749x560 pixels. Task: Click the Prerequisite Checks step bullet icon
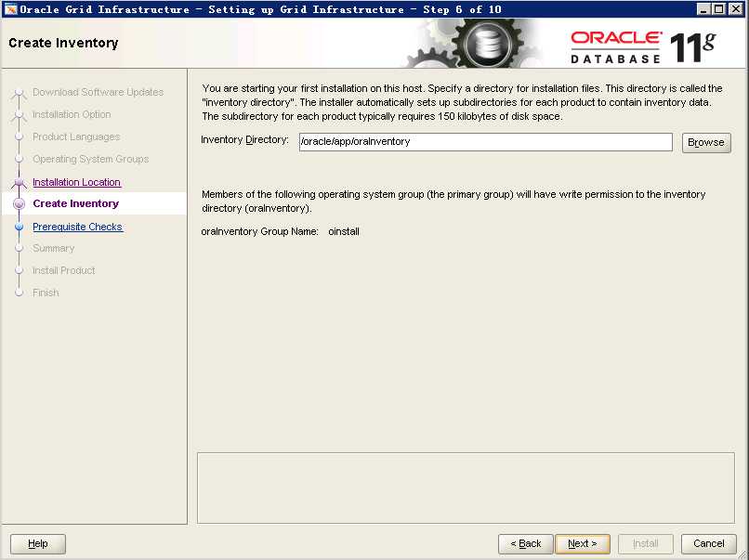click(20, 227)
